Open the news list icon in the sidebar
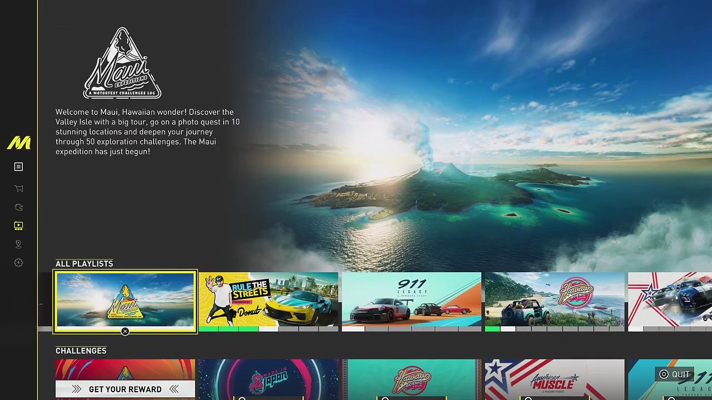The height and width of the screenshot is (400, 712). tap(18, 167)
